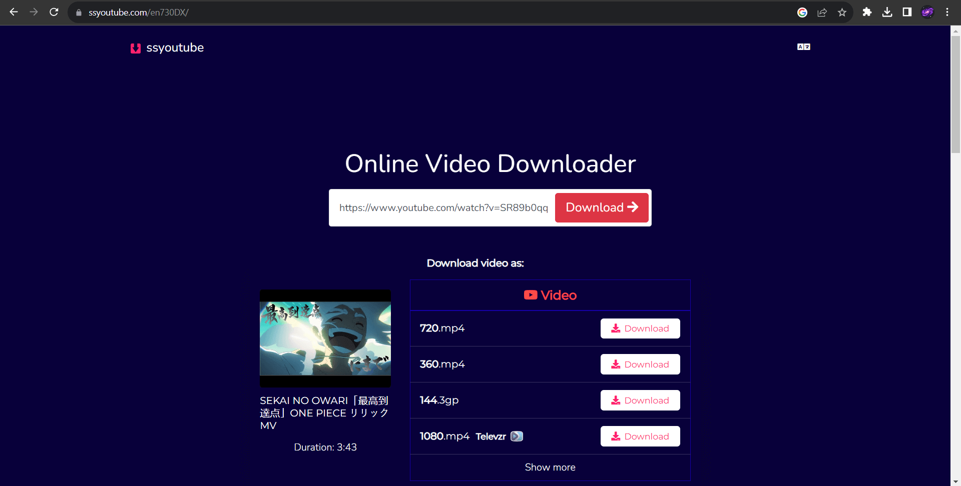
Task: View site info via padlock icon
Action: [x=79, y=12]
